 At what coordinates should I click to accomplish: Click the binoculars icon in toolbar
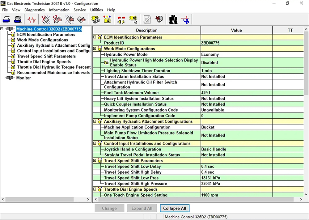click(x=173, y=19)
